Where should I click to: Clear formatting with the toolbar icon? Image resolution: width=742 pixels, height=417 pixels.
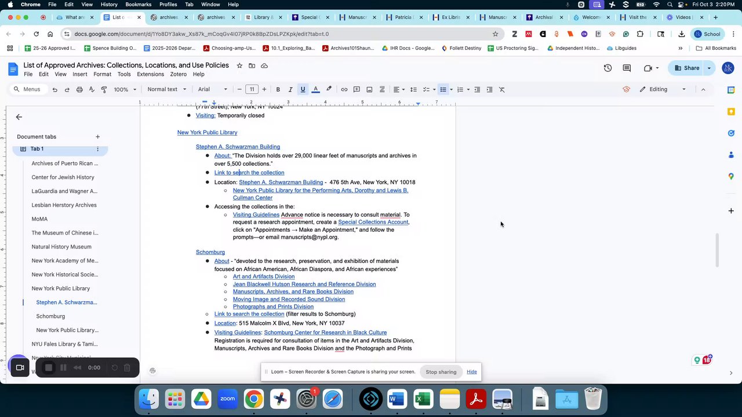pyautogui.click(x=502, y=90)
